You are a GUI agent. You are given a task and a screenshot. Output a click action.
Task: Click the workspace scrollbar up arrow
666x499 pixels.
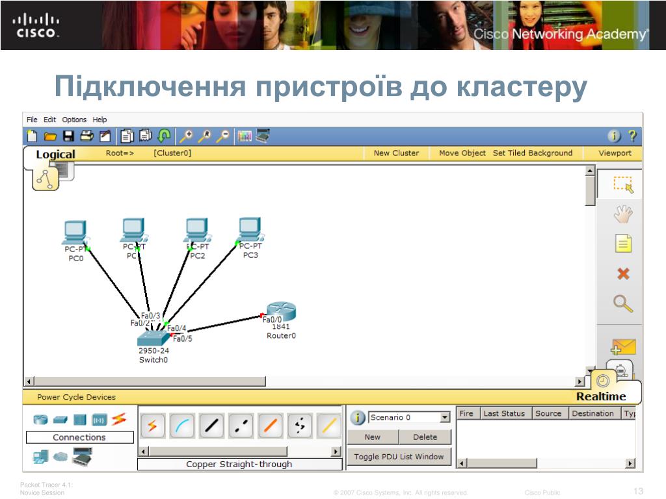[589, 171]
